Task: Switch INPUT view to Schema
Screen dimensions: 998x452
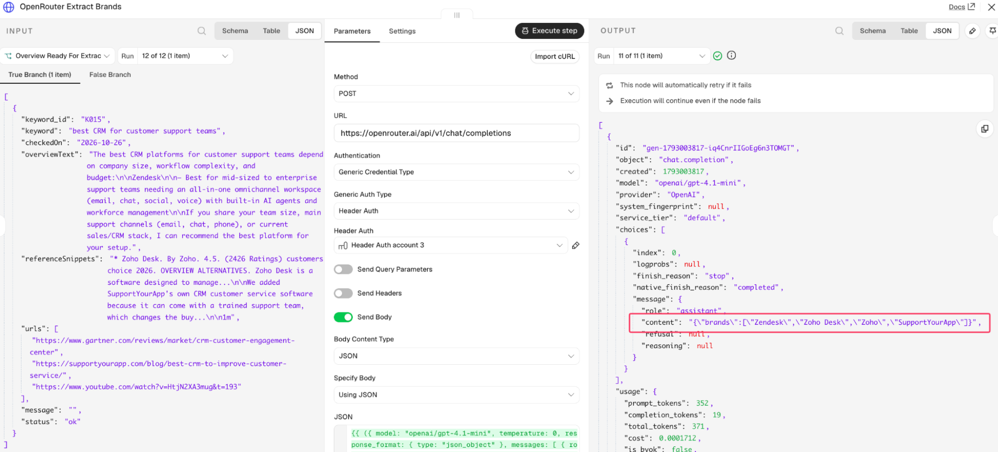Action: [235, 31]
